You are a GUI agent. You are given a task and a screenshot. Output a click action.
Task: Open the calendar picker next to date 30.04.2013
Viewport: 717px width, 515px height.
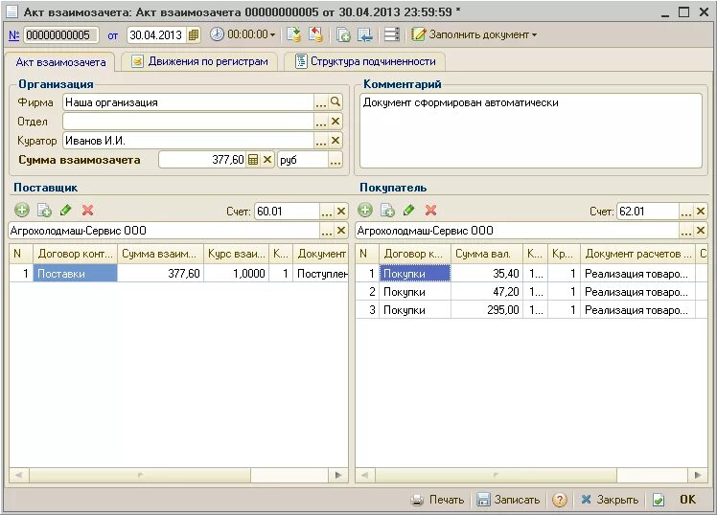(194, 35)
